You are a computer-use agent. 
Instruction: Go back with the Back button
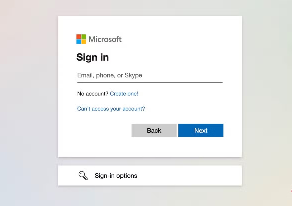pos(154,130)
